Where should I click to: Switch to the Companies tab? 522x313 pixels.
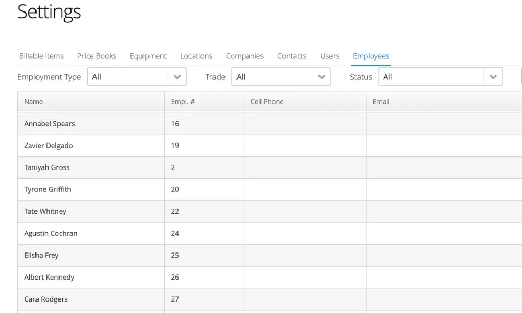coord(244,56)
